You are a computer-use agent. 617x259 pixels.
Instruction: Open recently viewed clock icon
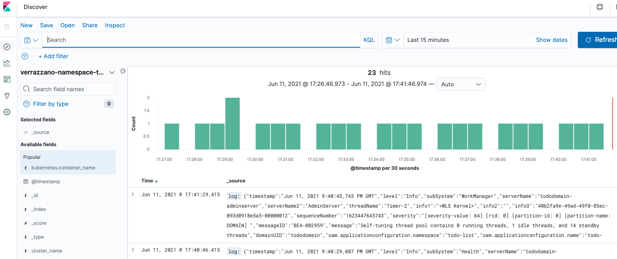tap(7, 27)
